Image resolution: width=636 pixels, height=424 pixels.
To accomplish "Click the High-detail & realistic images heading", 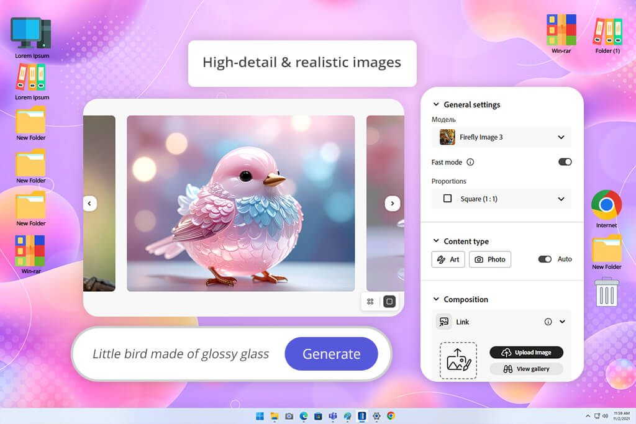I will click(302, 63).
